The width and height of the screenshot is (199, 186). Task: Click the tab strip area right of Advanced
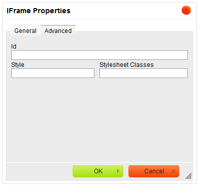(134, 28)
